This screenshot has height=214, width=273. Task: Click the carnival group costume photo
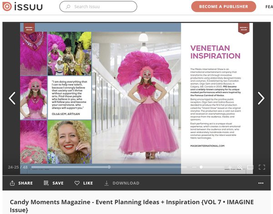70,54
